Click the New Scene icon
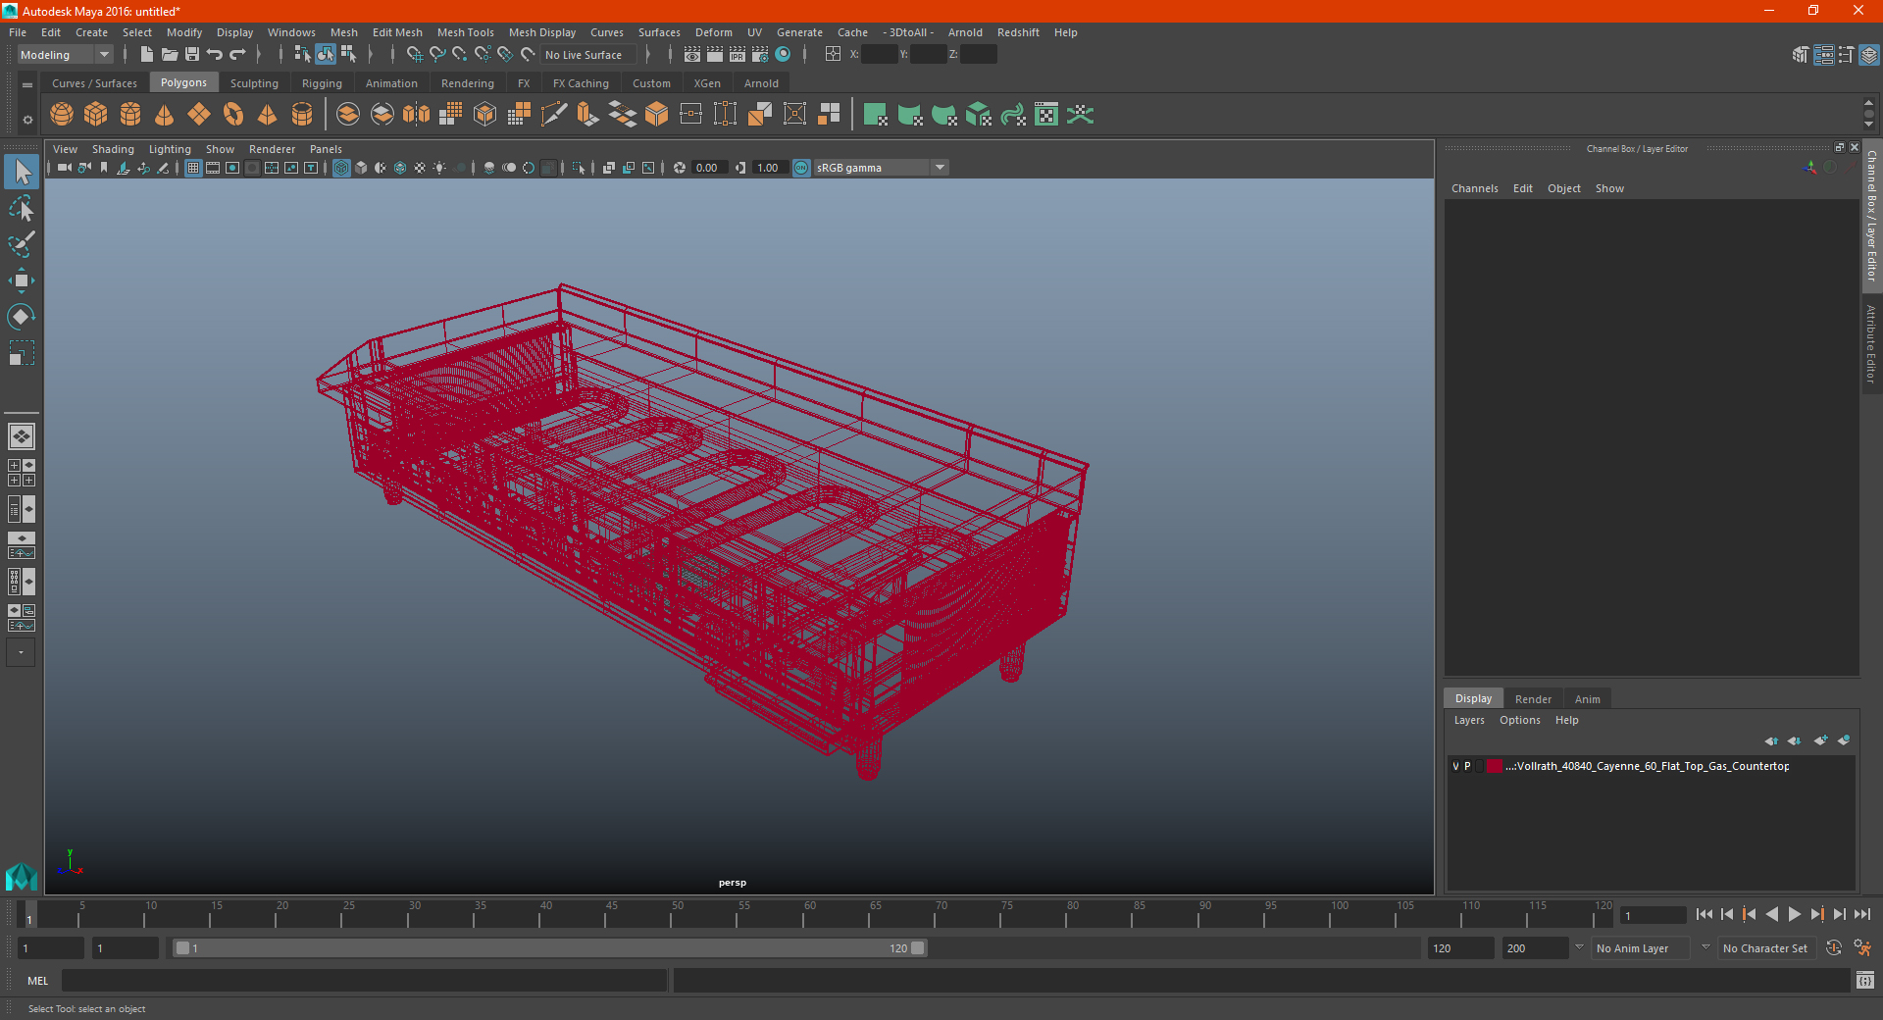 coord(147,55)
